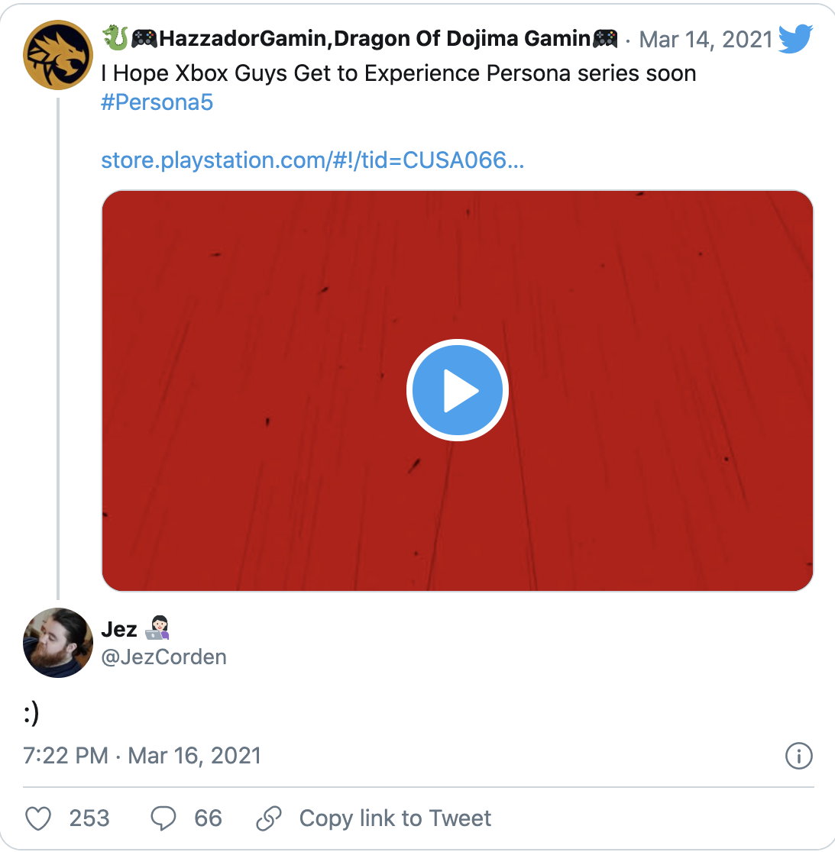This screenshot has height=852, width=835.
Task: Follow the store.playstation.com link
Action: pos(312,160)
